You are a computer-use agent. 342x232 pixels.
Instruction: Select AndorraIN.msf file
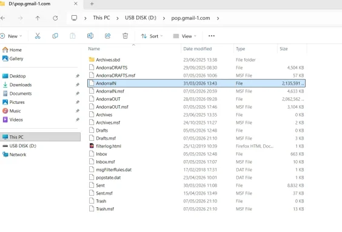tap(196, 91)
